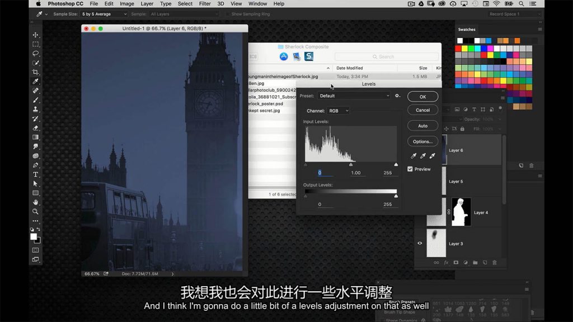Viewport: 573px width, 322px height.
Task: Select the Eyedropper tool in toolbar
Action: tap(35, 82)
